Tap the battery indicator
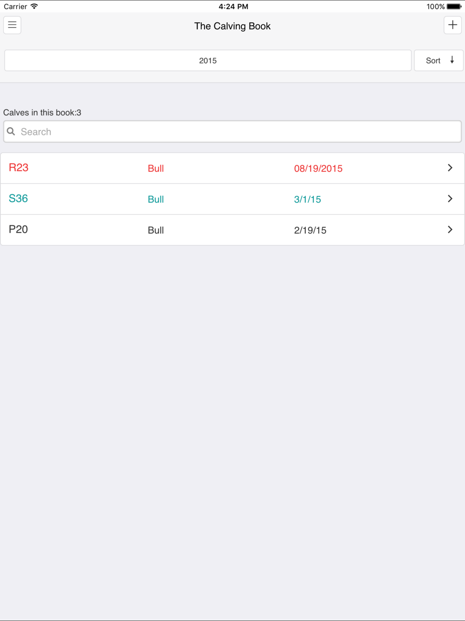The image size is (465, 621). pos(454,7)
